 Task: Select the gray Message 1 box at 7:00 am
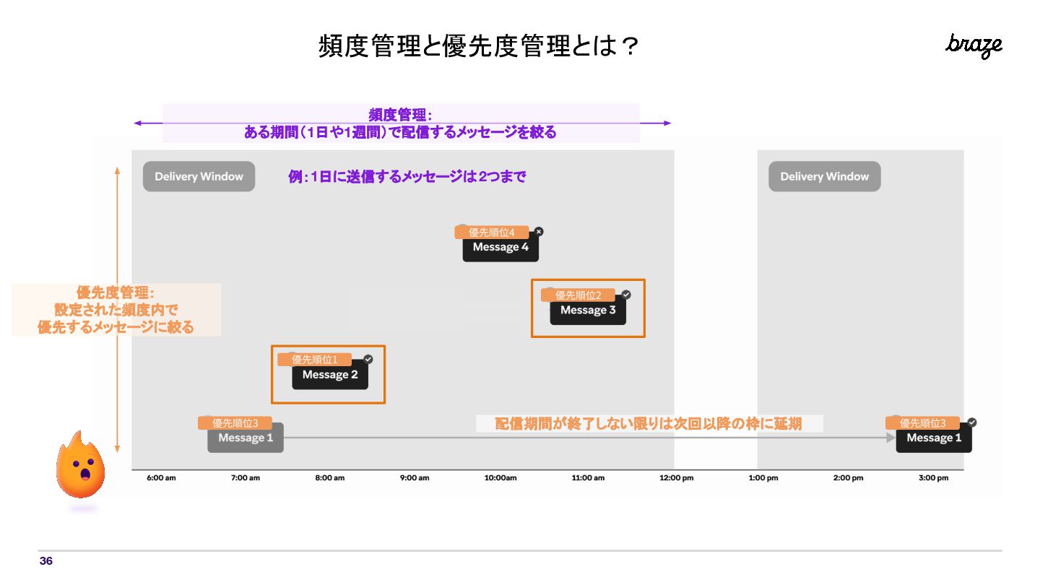coord(246,438)
